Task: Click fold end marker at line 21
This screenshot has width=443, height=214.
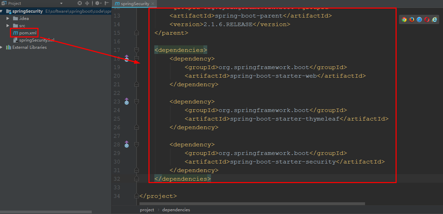Action: coord(136,84)
